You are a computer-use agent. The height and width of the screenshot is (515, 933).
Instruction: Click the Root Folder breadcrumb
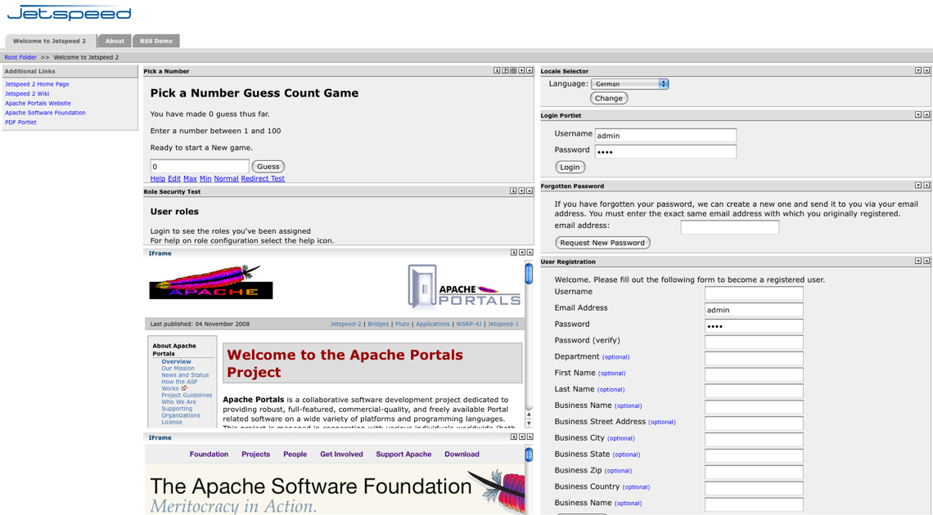click(x=20, y=57)
